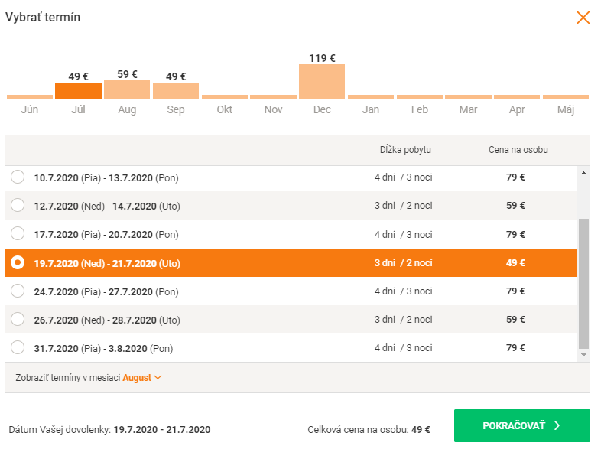This screenshot has height=449, width=601.
Task: Switch to the Nov month label
Action: [x=273, y=109]
